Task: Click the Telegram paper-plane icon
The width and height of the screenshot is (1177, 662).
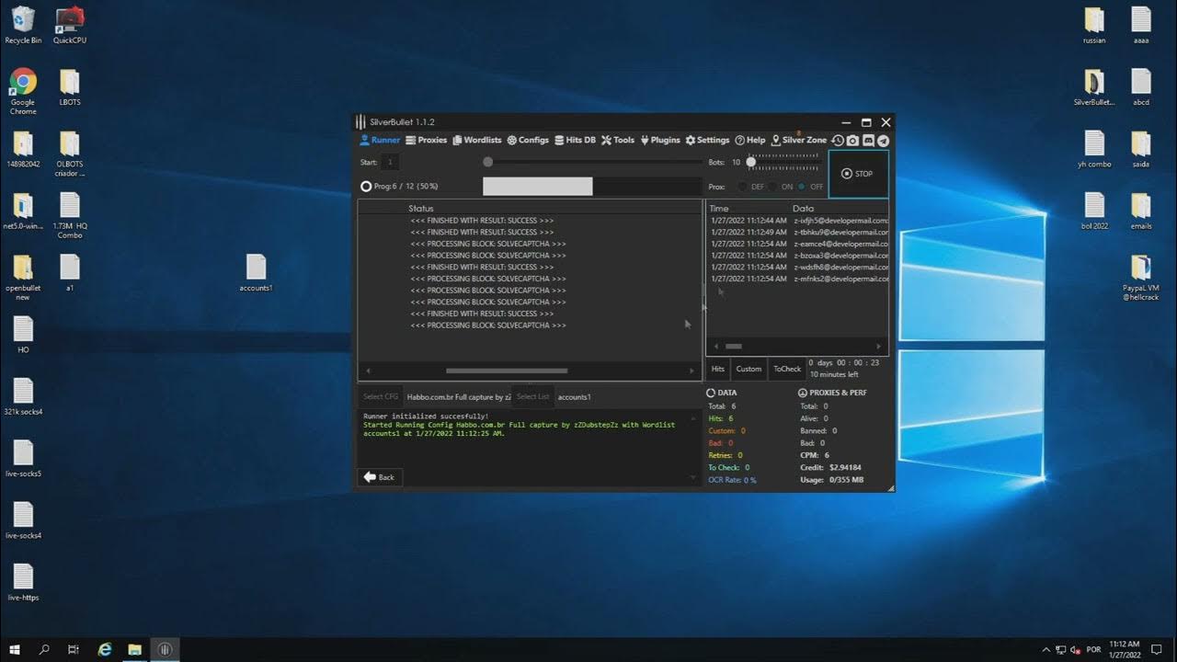Action: tap(883, 141)
